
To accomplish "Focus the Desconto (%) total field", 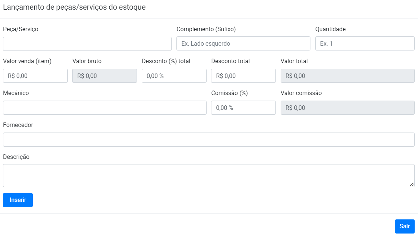I will click(174, 76).
